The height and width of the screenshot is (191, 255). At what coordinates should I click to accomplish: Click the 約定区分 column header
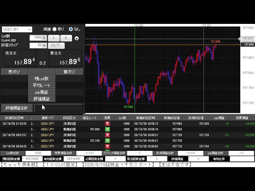click(69, 118)
